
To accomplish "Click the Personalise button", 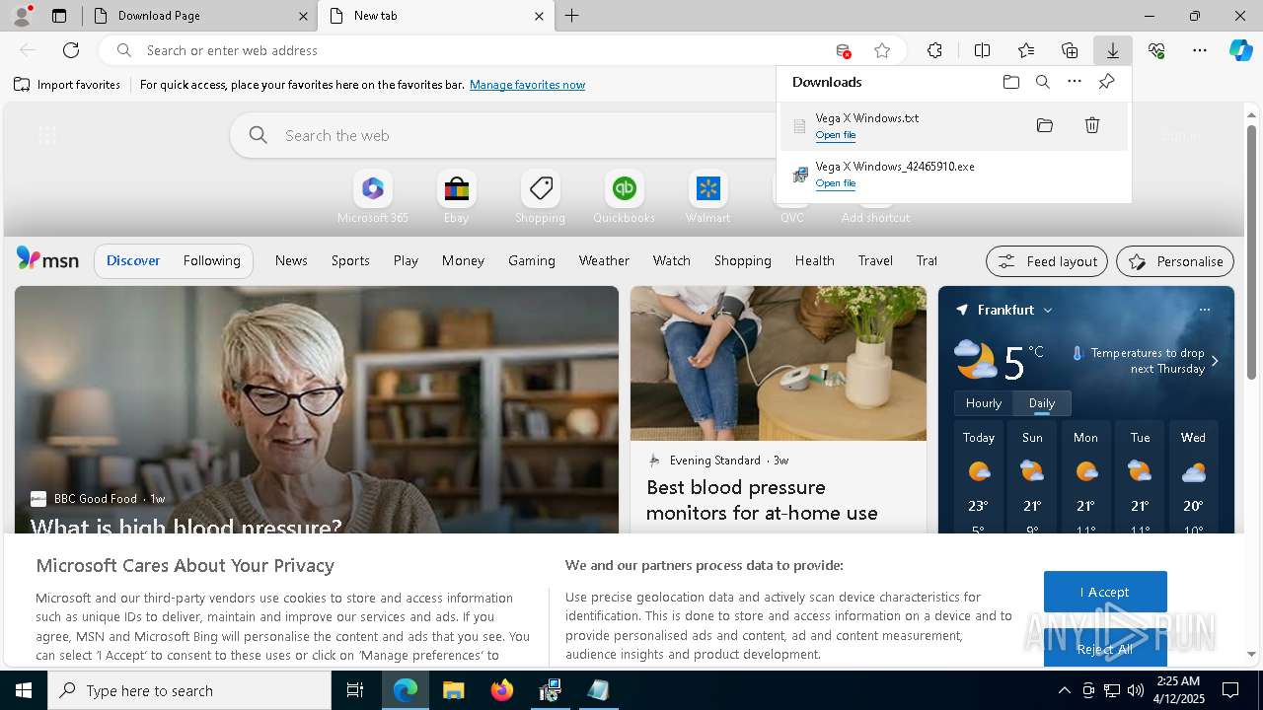I will 1175,261.
